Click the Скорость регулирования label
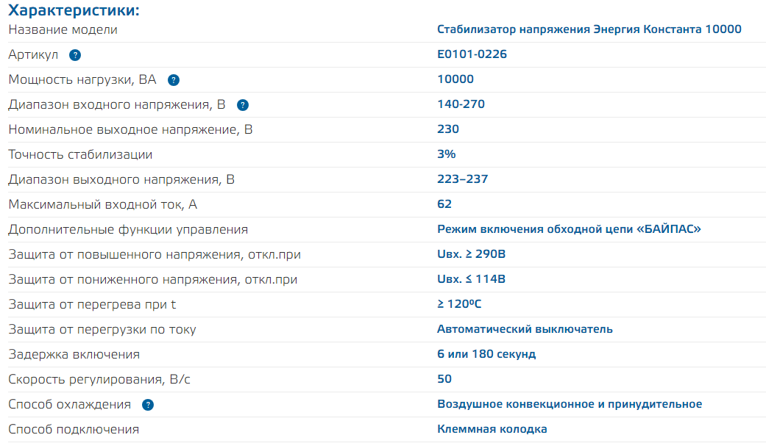The height and width of the screenshot is (446, 766). pyautogui.click(x=99, y=379)
